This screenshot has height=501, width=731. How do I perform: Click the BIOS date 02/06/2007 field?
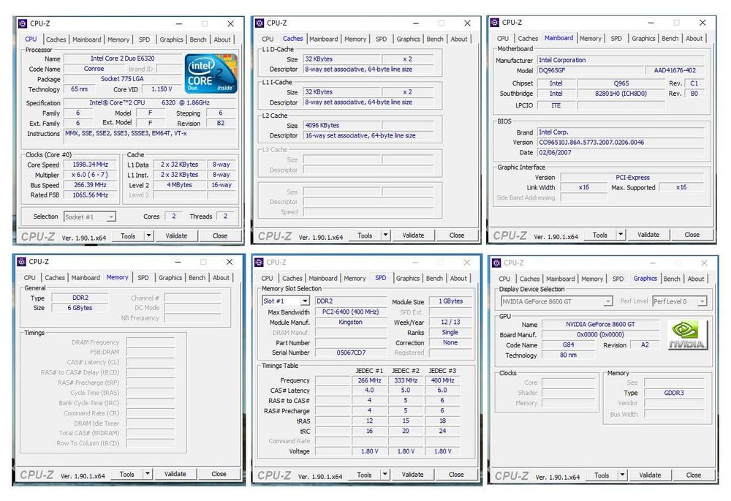(621, 153)
